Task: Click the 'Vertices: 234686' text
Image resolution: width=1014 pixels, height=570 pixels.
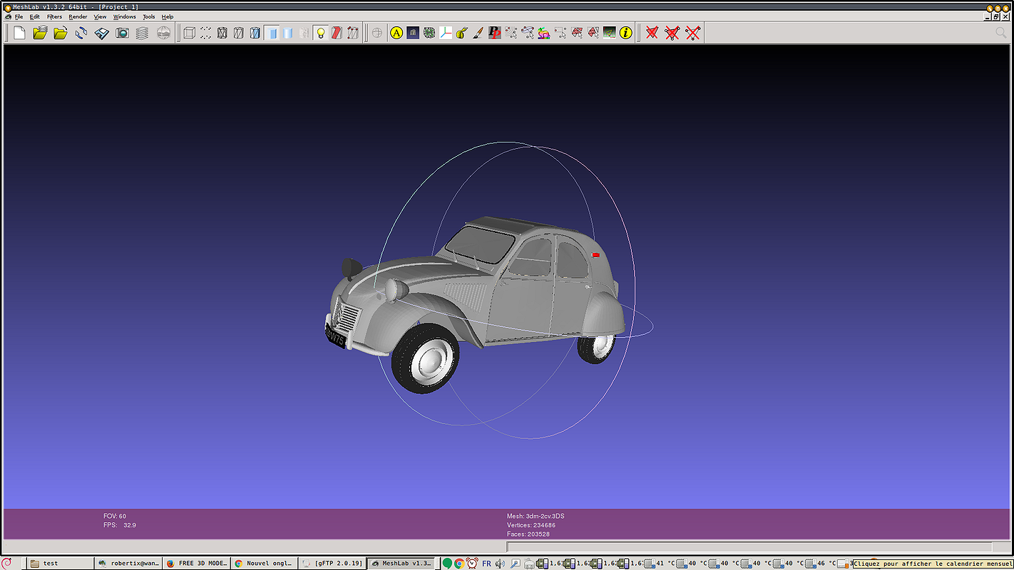Action: point(531,525)
